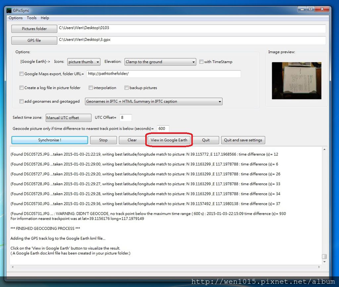Click the pictures folder path field

point(192,29)
